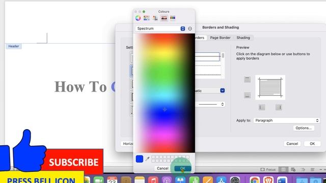Viewport: 326px width, 183px height.
Task: Pick magenta in the spectrum colour field
Action: 164,136
